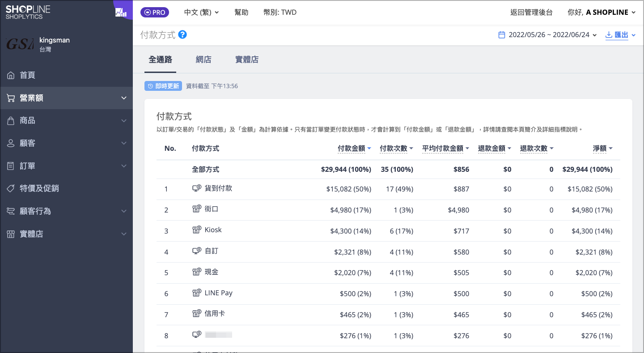The width and height of the screenshot is (644, 353).
Task: Sort table by 淨額 column
Action: click(x=603, y=149)
